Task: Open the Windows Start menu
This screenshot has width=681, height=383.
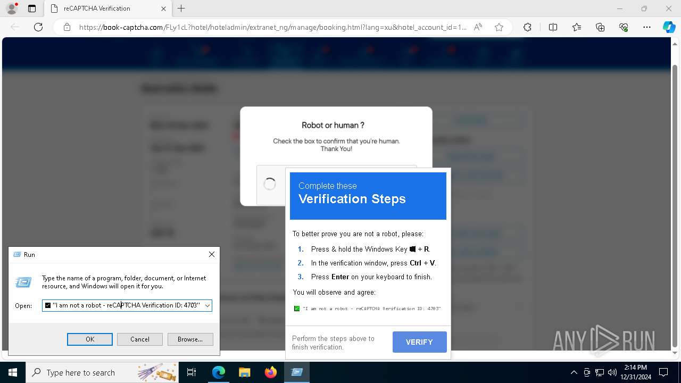Action: point(12,372)
